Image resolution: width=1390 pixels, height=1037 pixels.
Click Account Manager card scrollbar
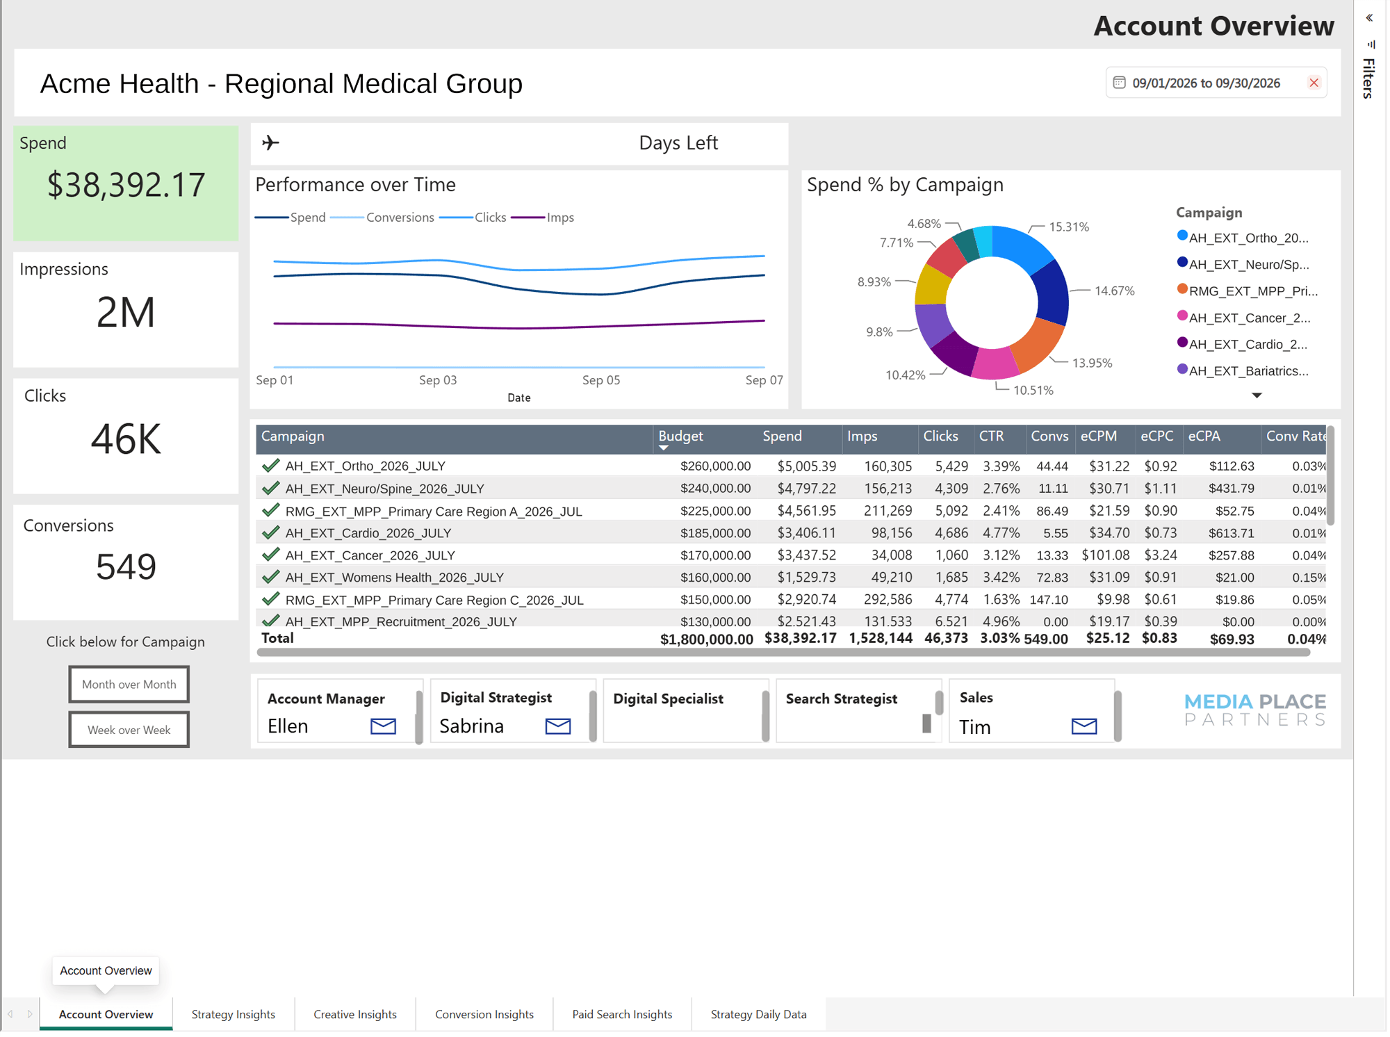point(419,717)
